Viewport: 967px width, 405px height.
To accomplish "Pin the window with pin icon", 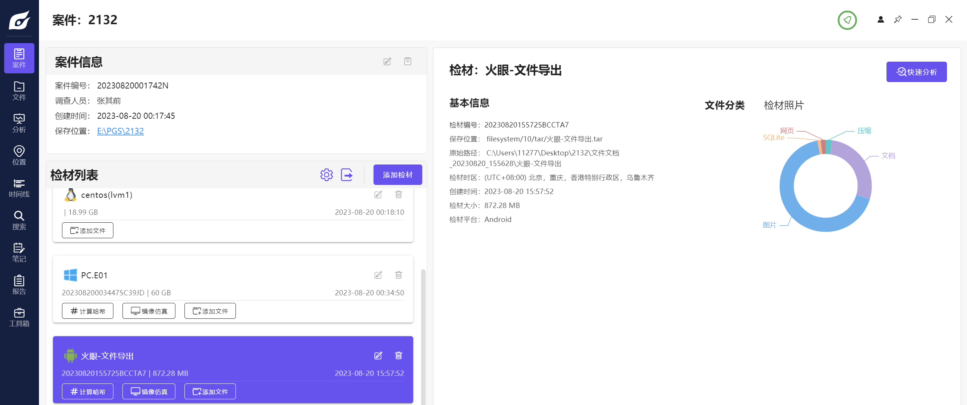I will (x=898, y=19).
